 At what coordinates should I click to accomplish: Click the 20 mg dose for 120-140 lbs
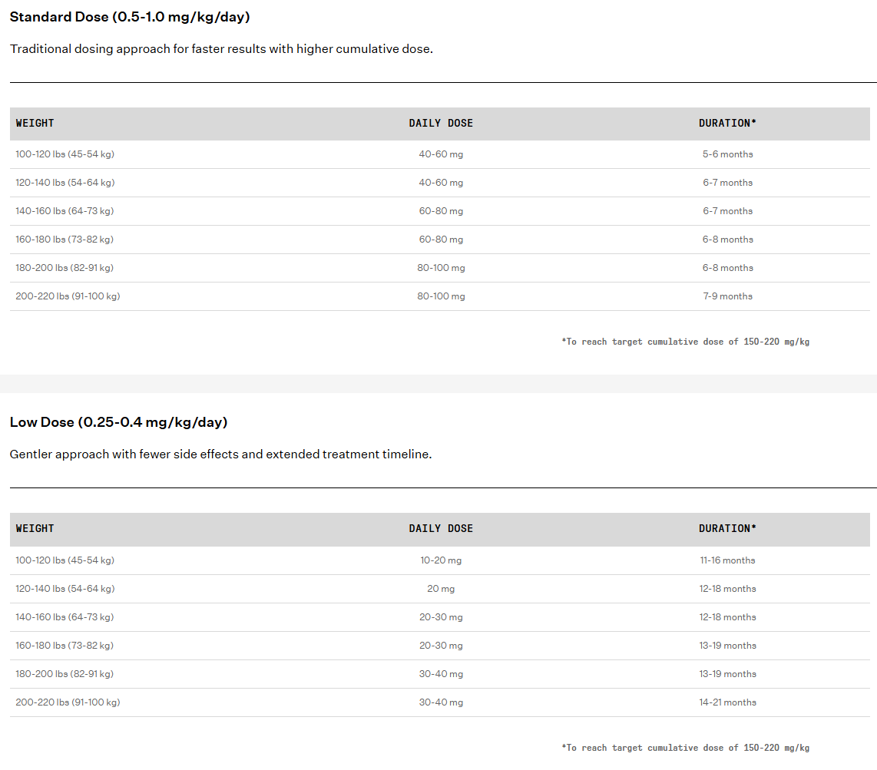click(x=441, y=589)
